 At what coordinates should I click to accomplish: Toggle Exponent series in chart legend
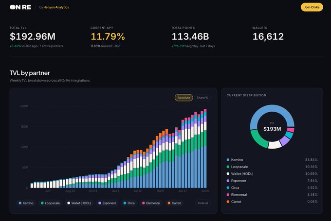107,203
